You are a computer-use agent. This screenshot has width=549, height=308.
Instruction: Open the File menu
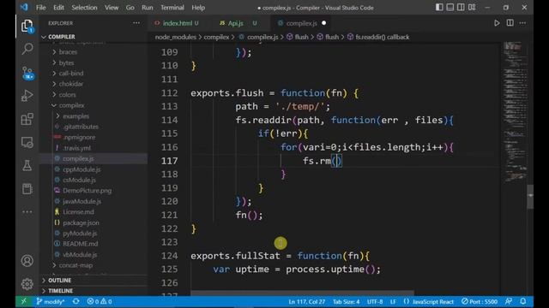pos(41,8)
